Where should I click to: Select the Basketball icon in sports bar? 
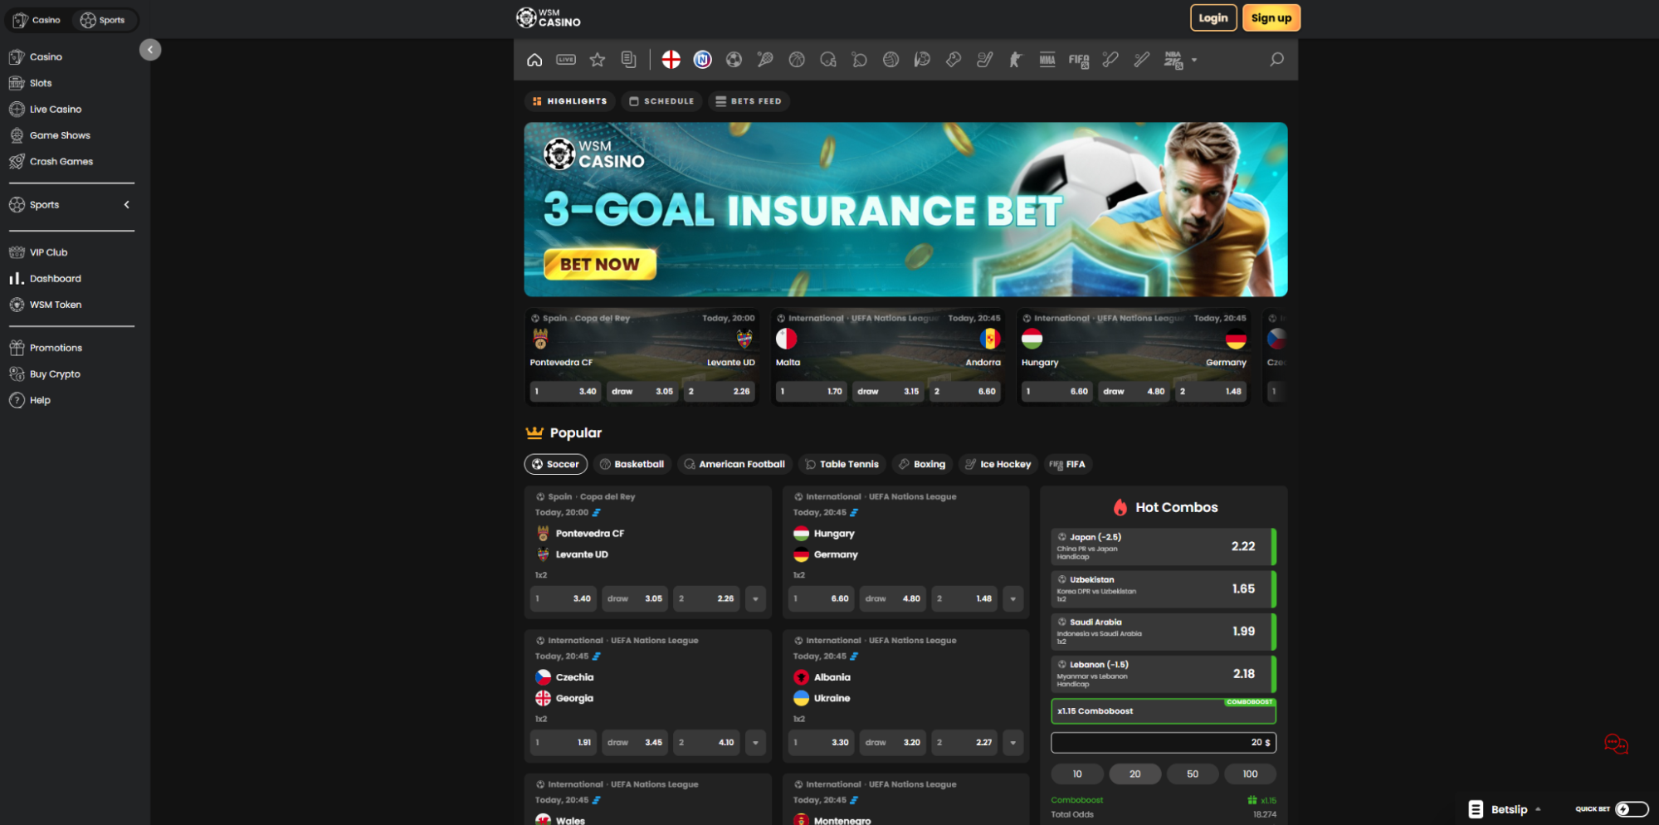pos(797,60)
